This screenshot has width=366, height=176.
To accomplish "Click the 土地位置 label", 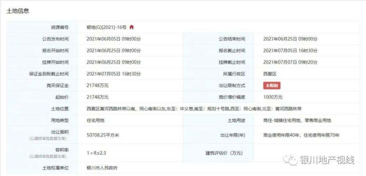I will point(60,109).
